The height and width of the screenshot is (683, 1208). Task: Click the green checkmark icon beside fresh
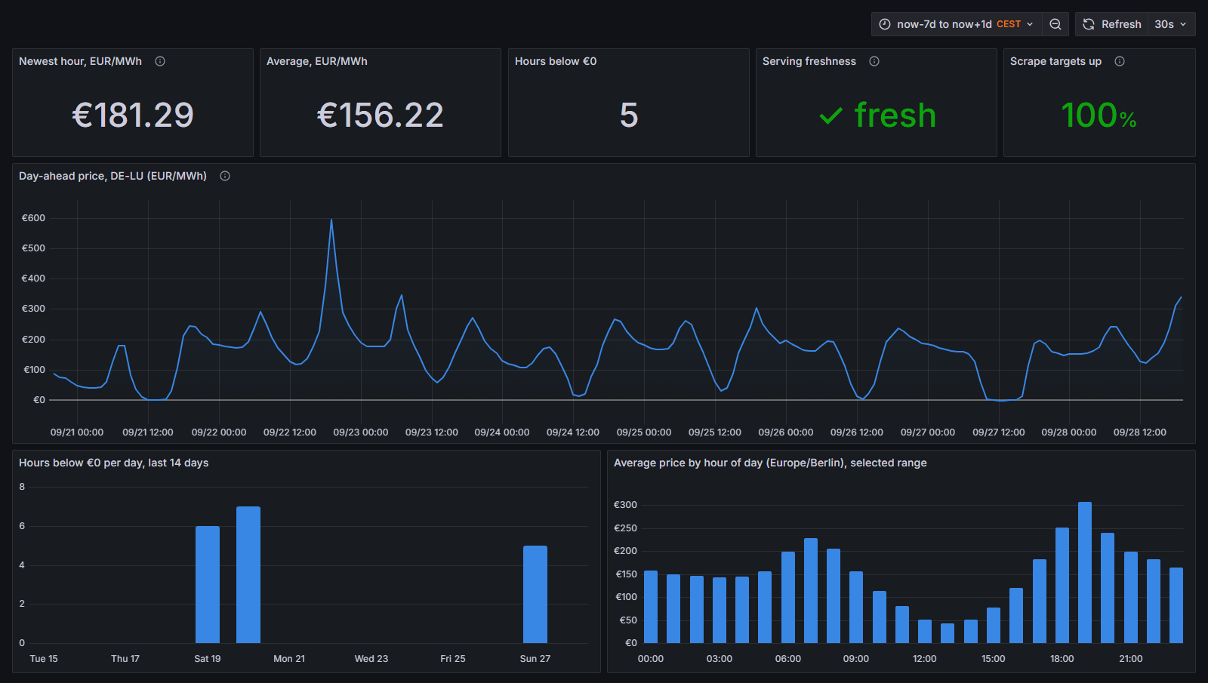pos(830,116)
